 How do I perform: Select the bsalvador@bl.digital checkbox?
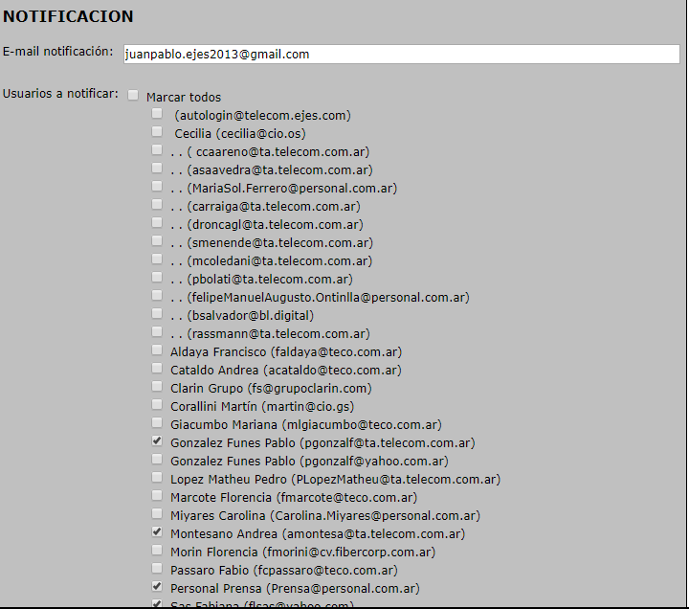point(157,315)
